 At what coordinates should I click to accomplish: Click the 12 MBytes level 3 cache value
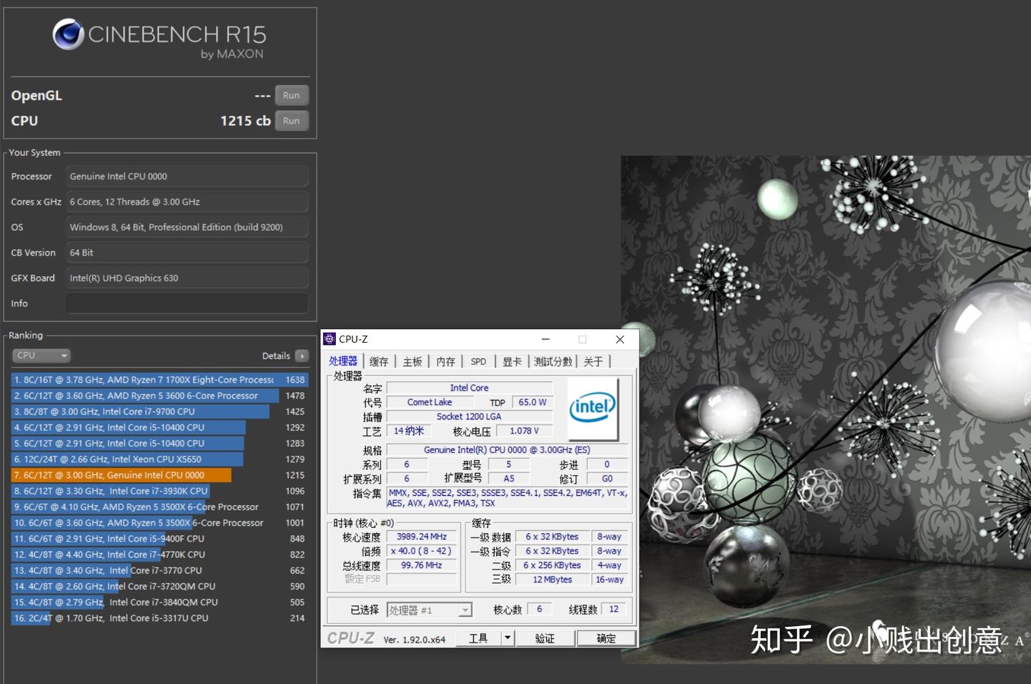(552, 580)
